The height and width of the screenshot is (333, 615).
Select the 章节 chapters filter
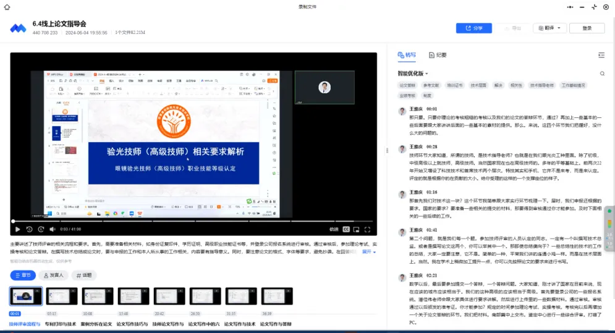coord(23,275)
